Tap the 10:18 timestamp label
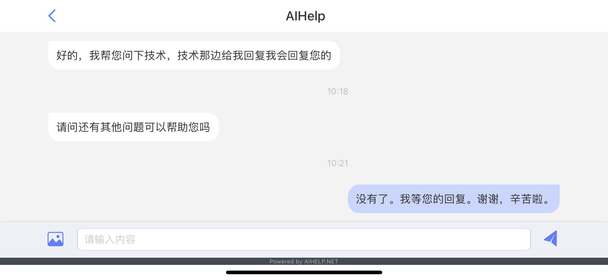Image resolution: width=608 pixels, height=280 pixels. point(338,91)
